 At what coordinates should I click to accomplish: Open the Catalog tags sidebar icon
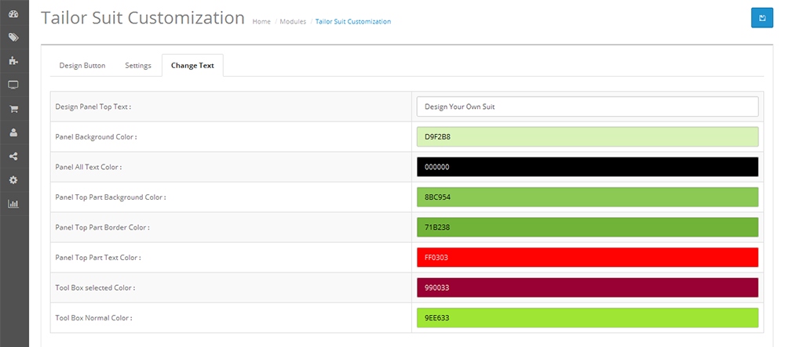click(x=14, y=38)
